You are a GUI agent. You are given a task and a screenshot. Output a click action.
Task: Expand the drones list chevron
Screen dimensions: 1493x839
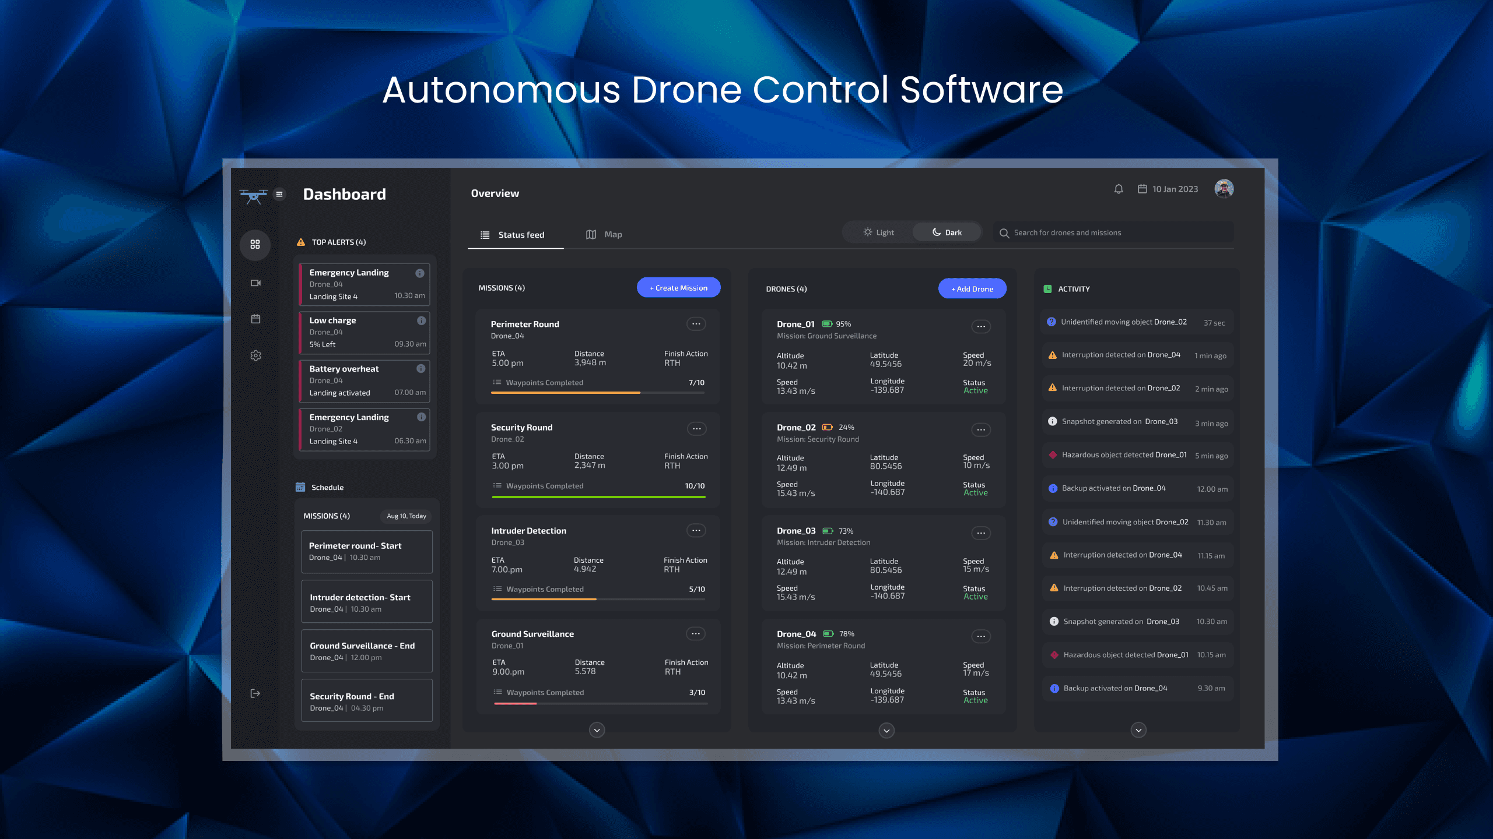[x=886, y=730]
